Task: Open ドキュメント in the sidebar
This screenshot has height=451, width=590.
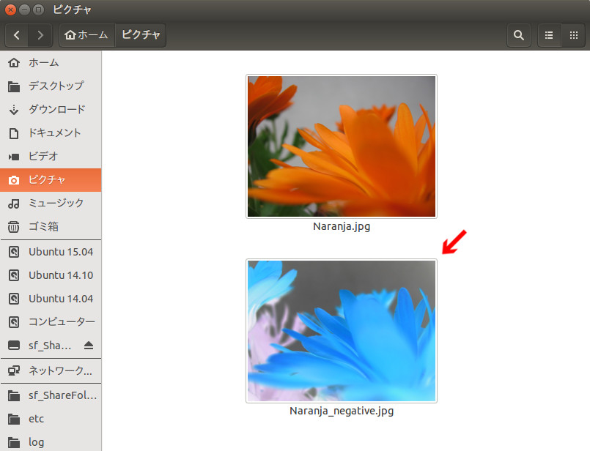Action: pyautogui.click(x=51, y=133)
